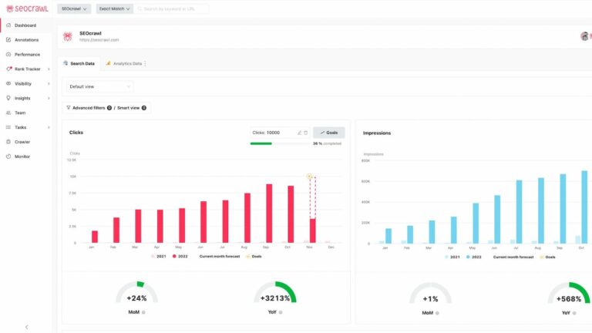Click the three-dot menu beside Analytics Data

[145, 63]
